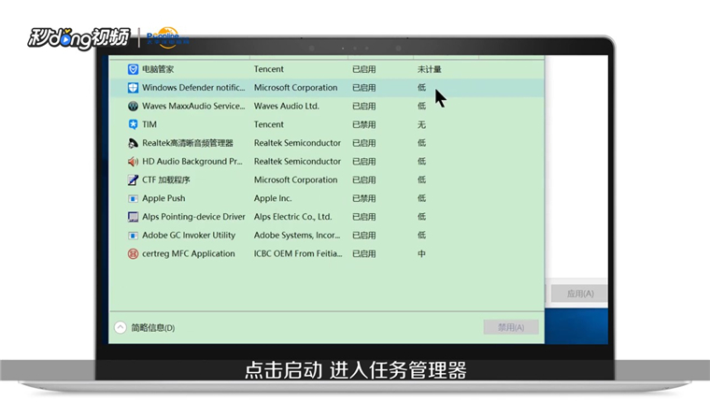
Task: Click 简略信息(D) label
Action: (x=153, y=327)
